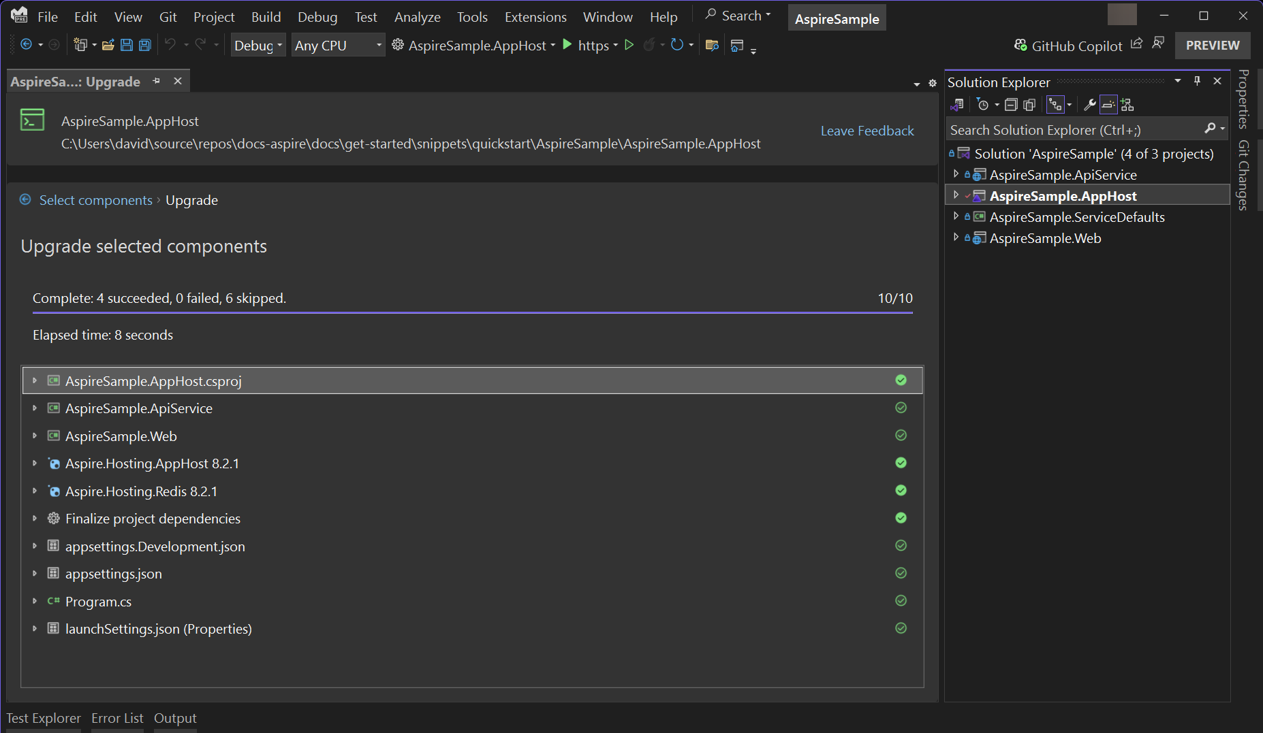
Task: Click the Save icon in toolbar
Action: pyautogui.click(x=127, y=45)
